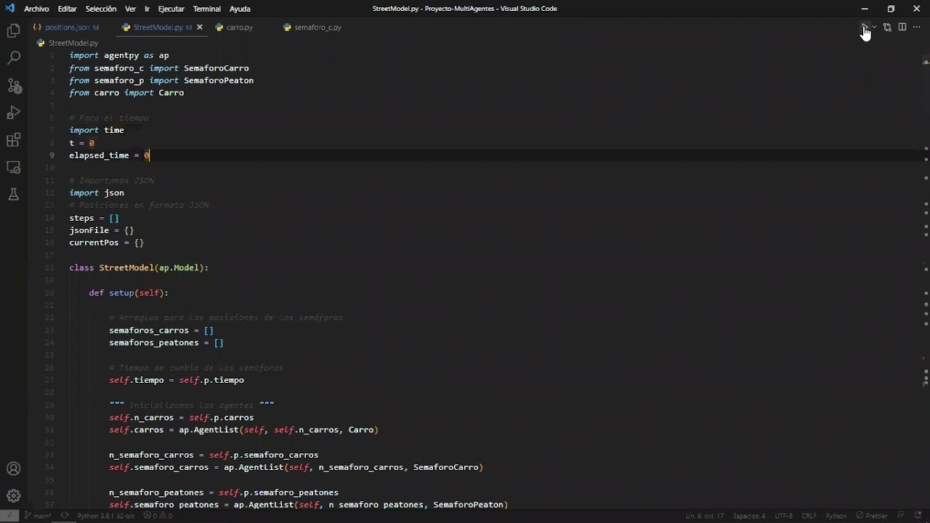Click the import agentpy as ap line
Viewport: 930px width, 523px height.
click(119, 55)
